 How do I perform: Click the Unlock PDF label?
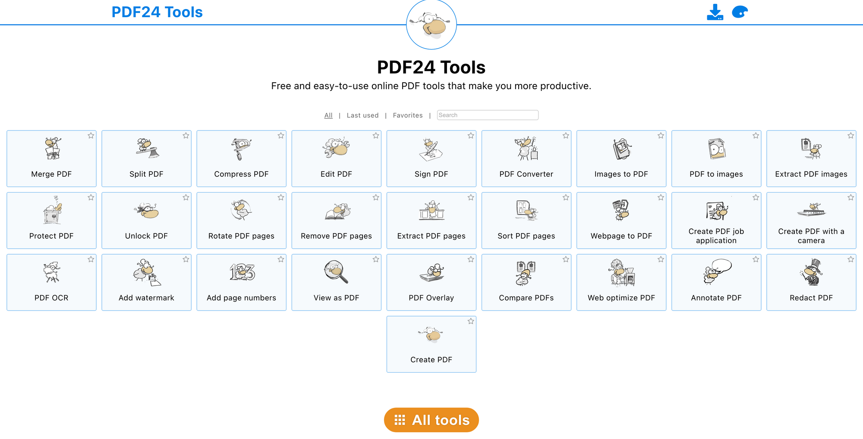146,236
